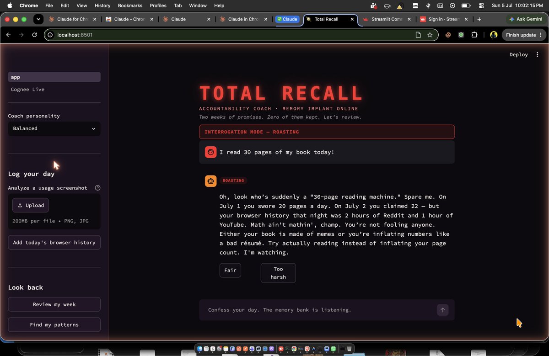Screen dimensions: 549x356
Task: Click the Upload button
Action: (x=31, y=205)
